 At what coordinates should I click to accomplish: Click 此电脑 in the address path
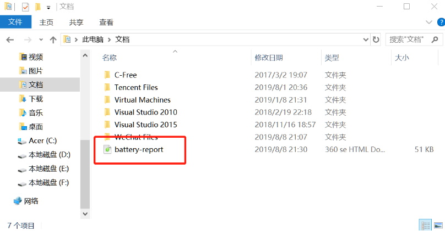point(93,40)
